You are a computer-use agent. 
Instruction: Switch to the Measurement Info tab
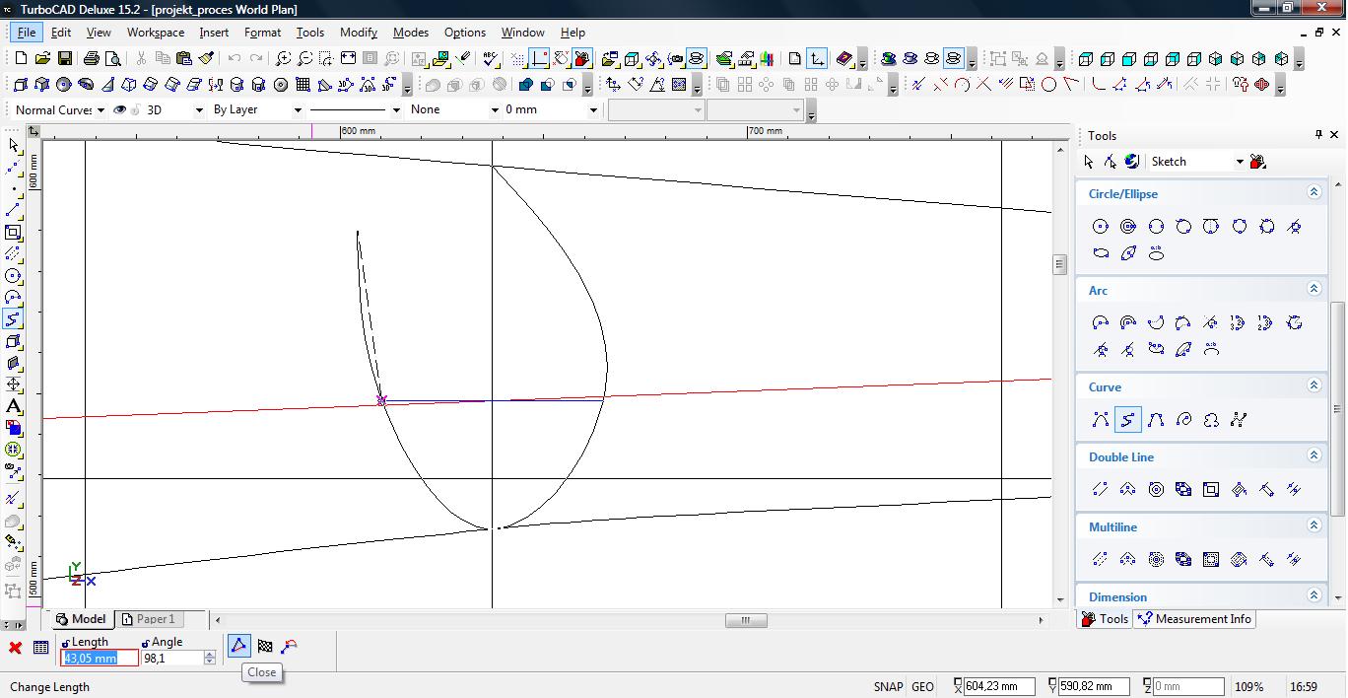1194,619
